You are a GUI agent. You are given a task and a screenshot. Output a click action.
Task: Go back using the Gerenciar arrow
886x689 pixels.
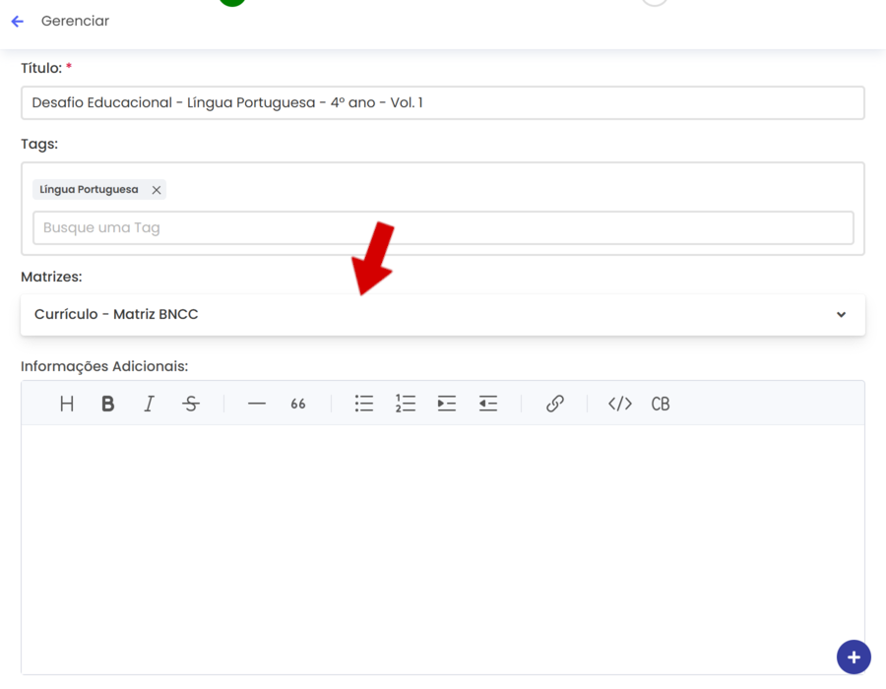[x=18, y=21]
